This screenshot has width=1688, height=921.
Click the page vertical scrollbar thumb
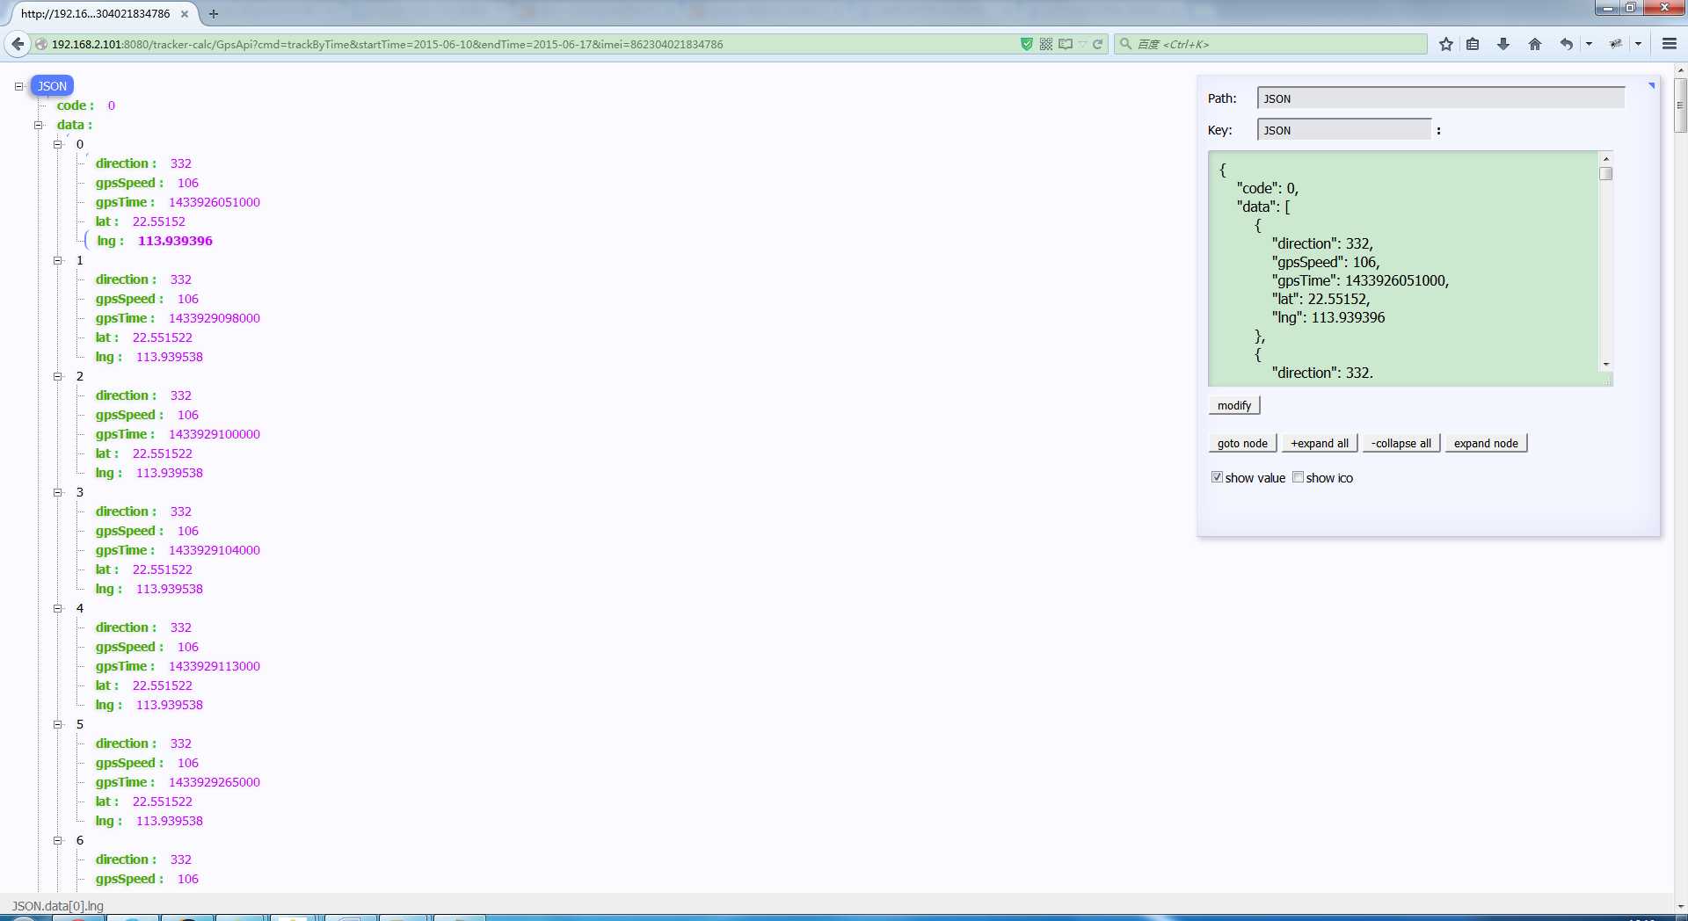click(1680, 105)
